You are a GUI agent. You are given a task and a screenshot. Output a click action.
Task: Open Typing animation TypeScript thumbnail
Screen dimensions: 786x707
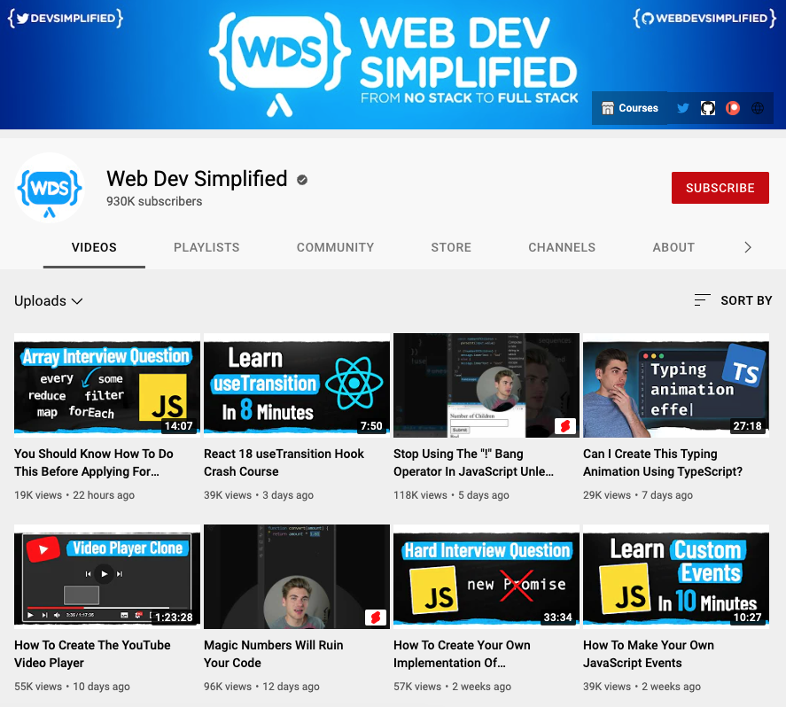[676, 385]
